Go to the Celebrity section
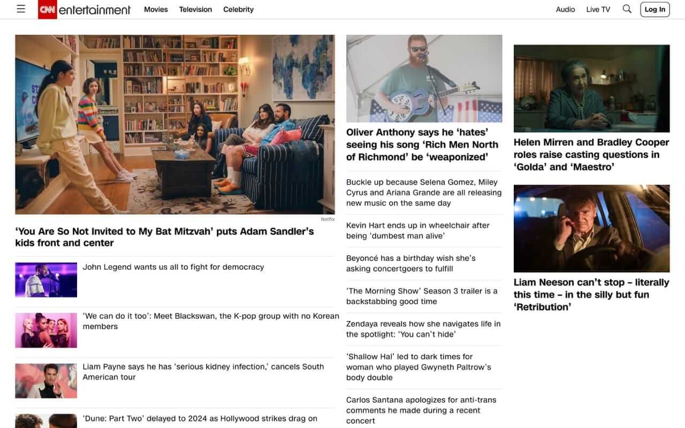Image resolution: width=685 pixels, height=428 pixels. 238,9
